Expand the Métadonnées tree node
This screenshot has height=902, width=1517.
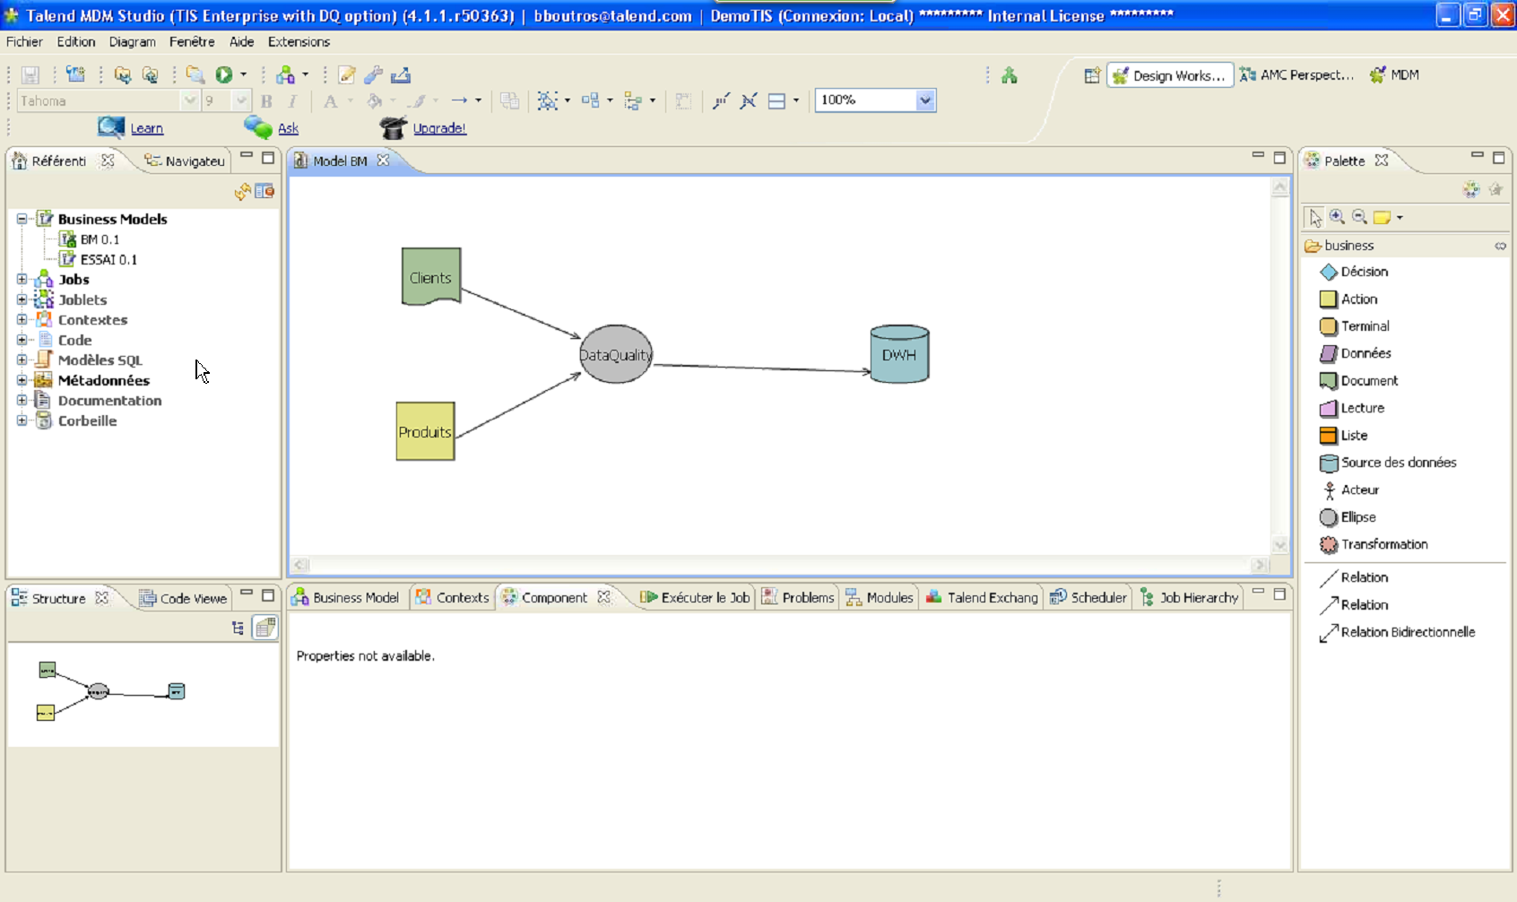[22, 380]
